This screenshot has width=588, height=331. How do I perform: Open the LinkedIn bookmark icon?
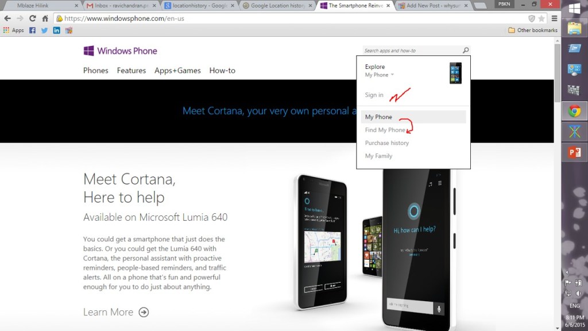click(x=56, y=30)
